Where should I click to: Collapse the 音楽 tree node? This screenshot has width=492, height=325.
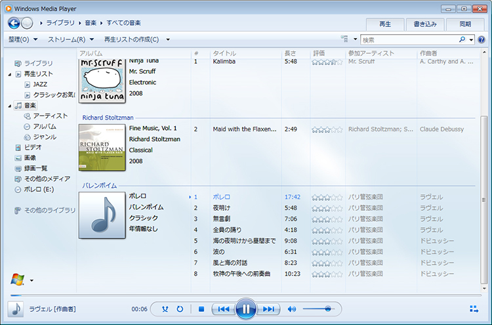click(x=10, y=106)
